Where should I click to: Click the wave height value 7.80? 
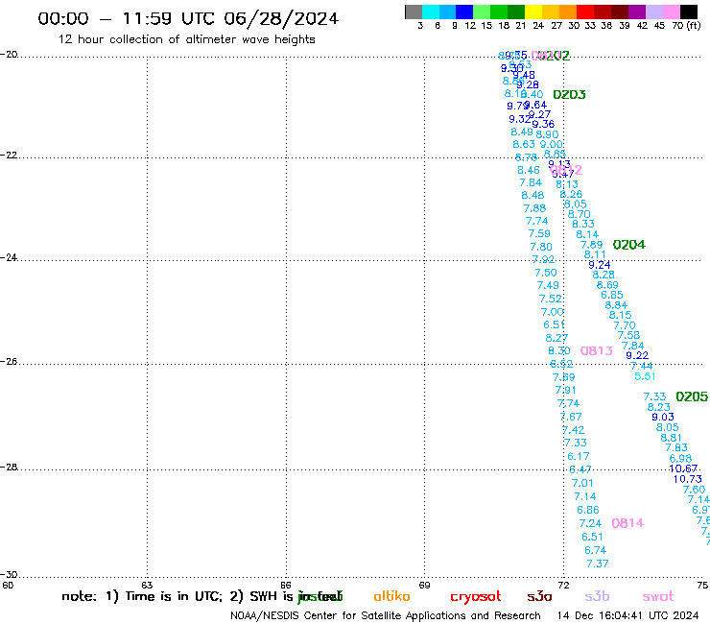point(541,247)
